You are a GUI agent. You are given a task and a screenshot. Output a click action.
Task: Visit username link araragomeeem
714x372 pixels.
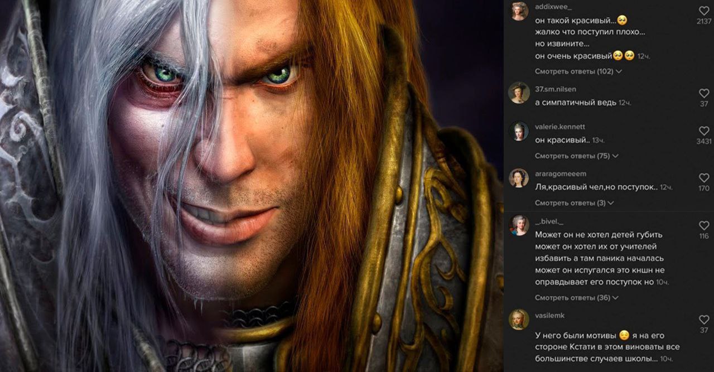tap(561, 174)
